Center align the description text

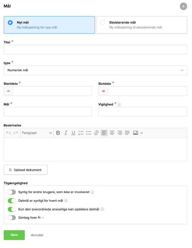point(112,133)
